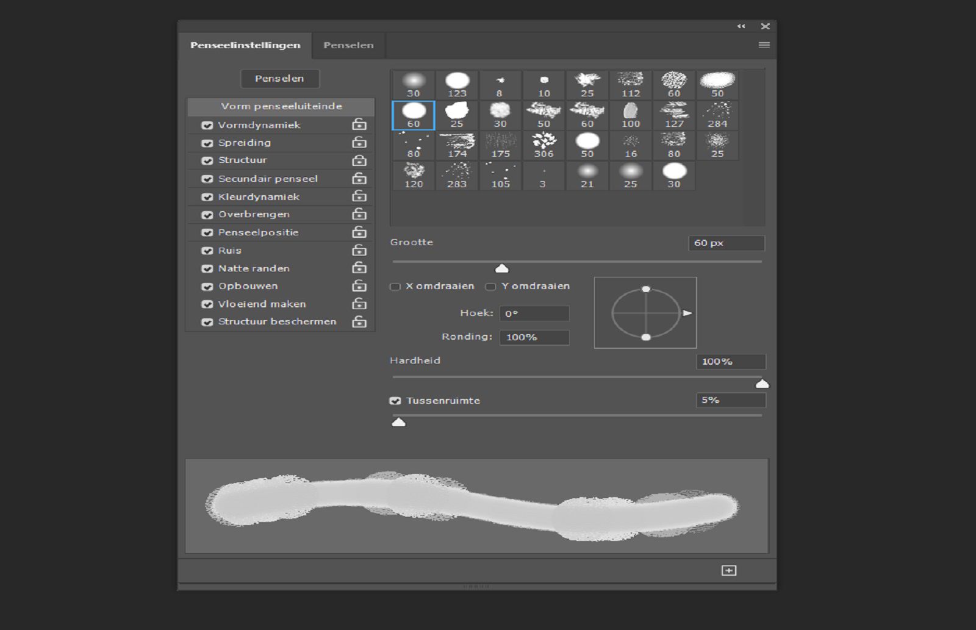This screenshot has width=976, height=630.
Task: Uncheck the Ruis option
Action: pos(207,251)
